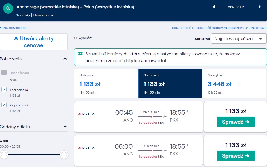The image size is (267, 167).
Task: Click the 62 wyników count
Action: click(83, 38)
